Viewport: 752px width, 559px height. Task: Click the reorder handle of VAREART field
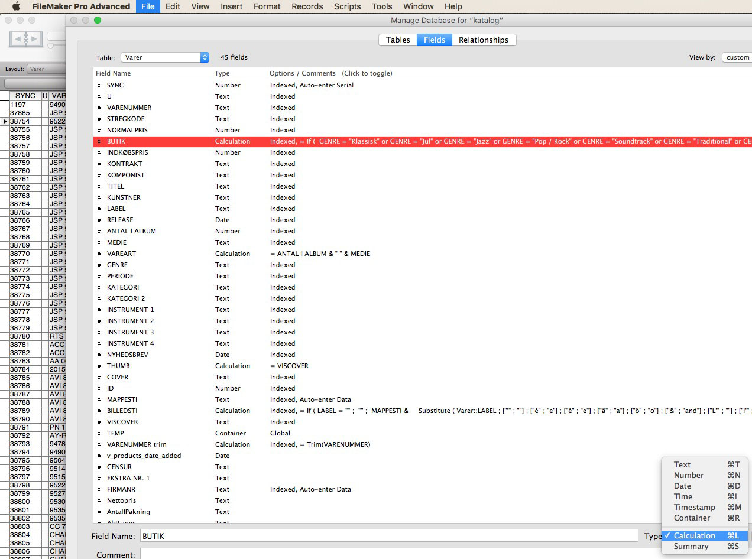(99, 253)
